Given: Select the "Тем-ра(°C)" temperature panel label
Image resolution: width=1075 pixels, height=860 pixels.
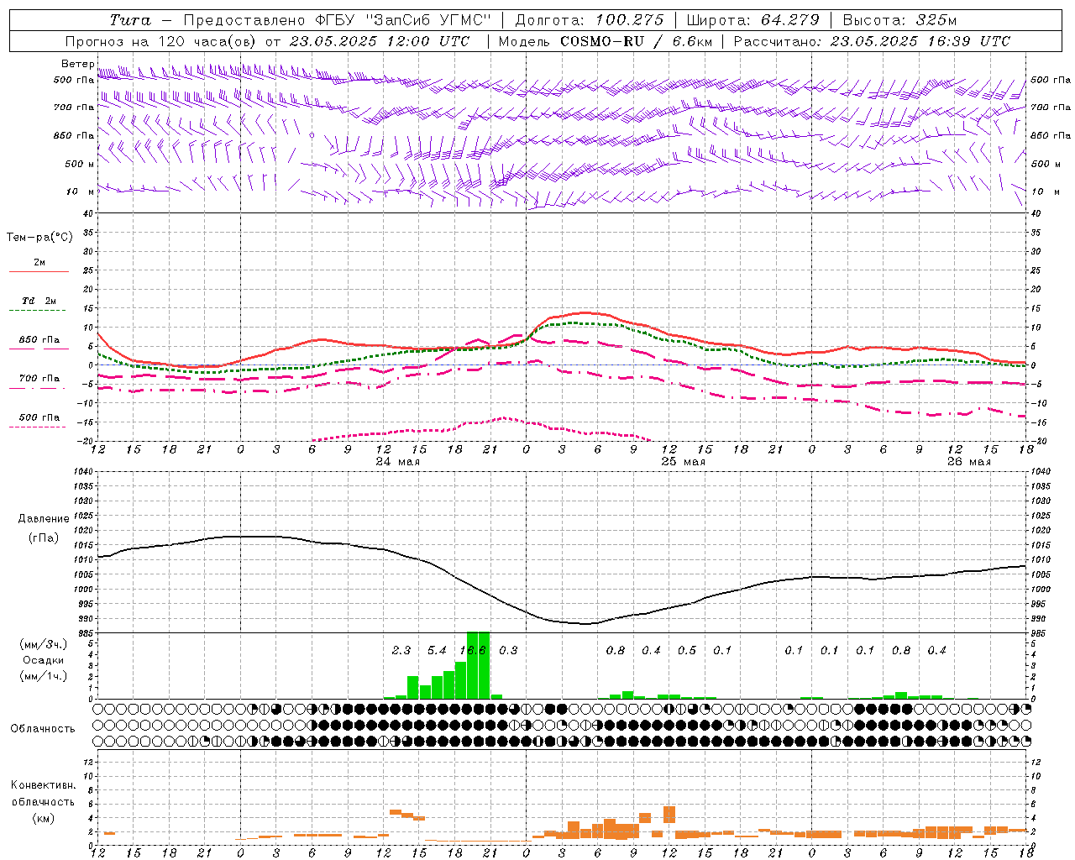Looking at the screenshot, I should coord(39,238).
